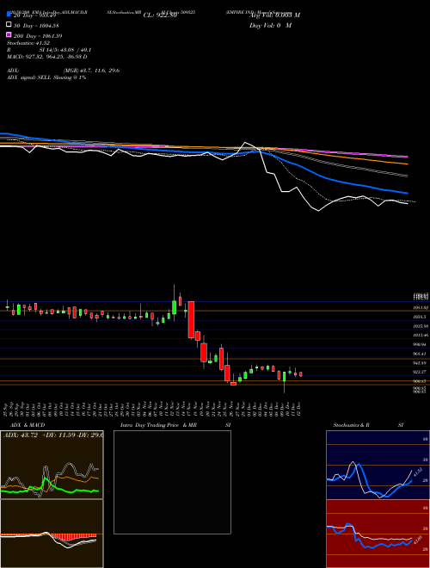The height and width of the screenshot is (568, 430).
Task: Click the large red candle after the peak
Action: [x=191, y=319]
